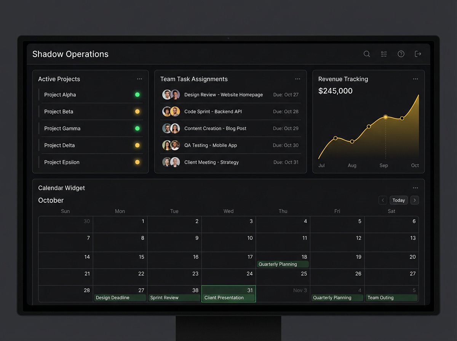Open the task list icon in header
Viewport: 457px width, 341px height.
[384, 54]
